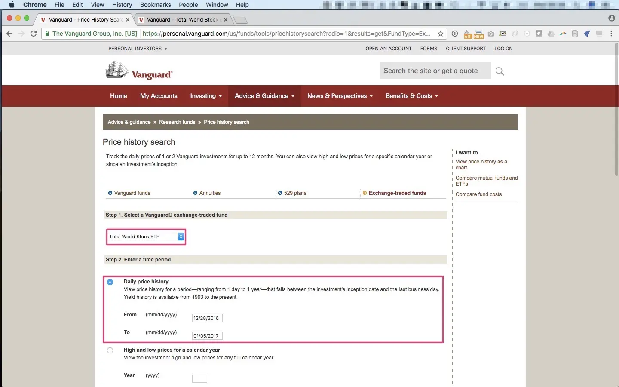Click the green lock security icon
Image resolution: width=619 pixels, height=387 pixels.
coord(47,34)
